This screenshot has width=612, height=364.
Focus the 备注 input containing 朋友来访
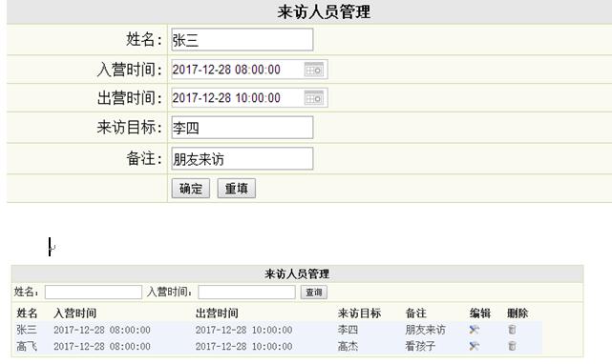coord(243,158)
